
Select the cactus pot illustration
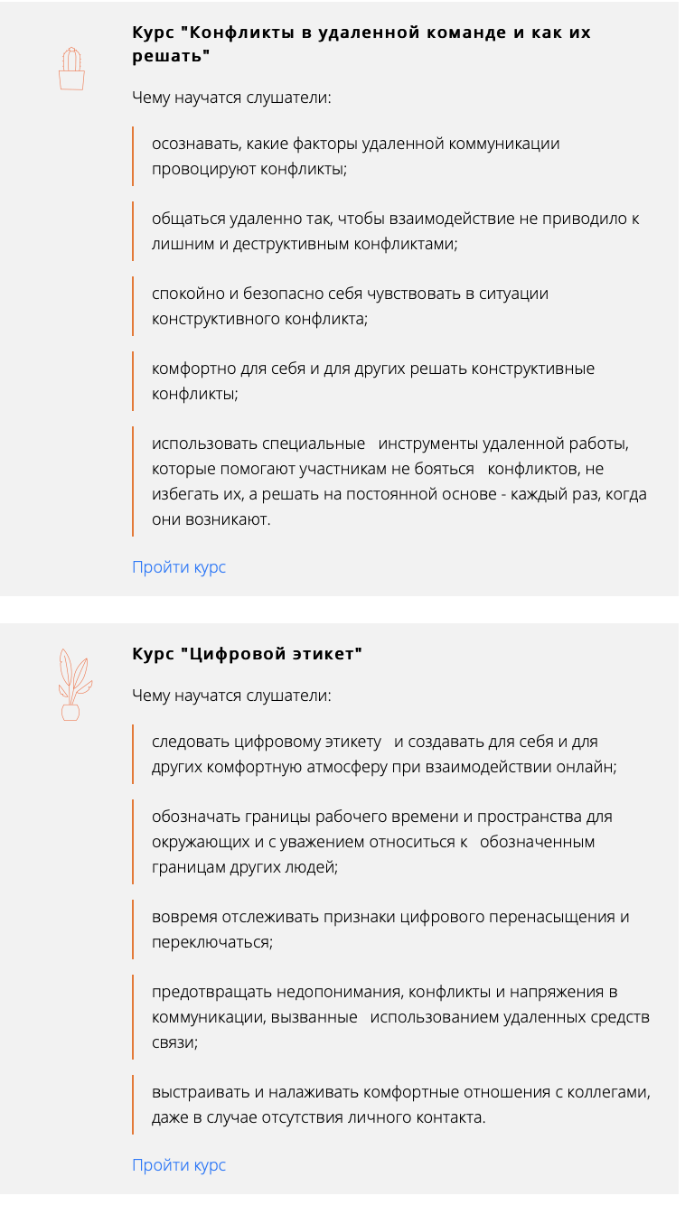73,81
